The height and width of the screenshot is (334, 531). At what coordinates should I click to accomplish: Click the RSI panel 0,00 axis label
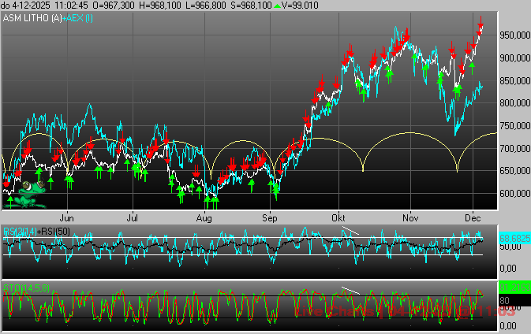coord(508,269)
